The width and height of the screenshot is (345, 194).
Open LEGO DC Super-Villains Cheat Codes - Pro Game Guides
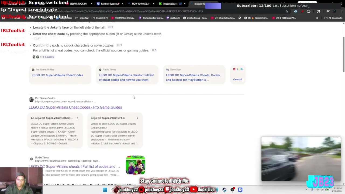pos(75,107)
